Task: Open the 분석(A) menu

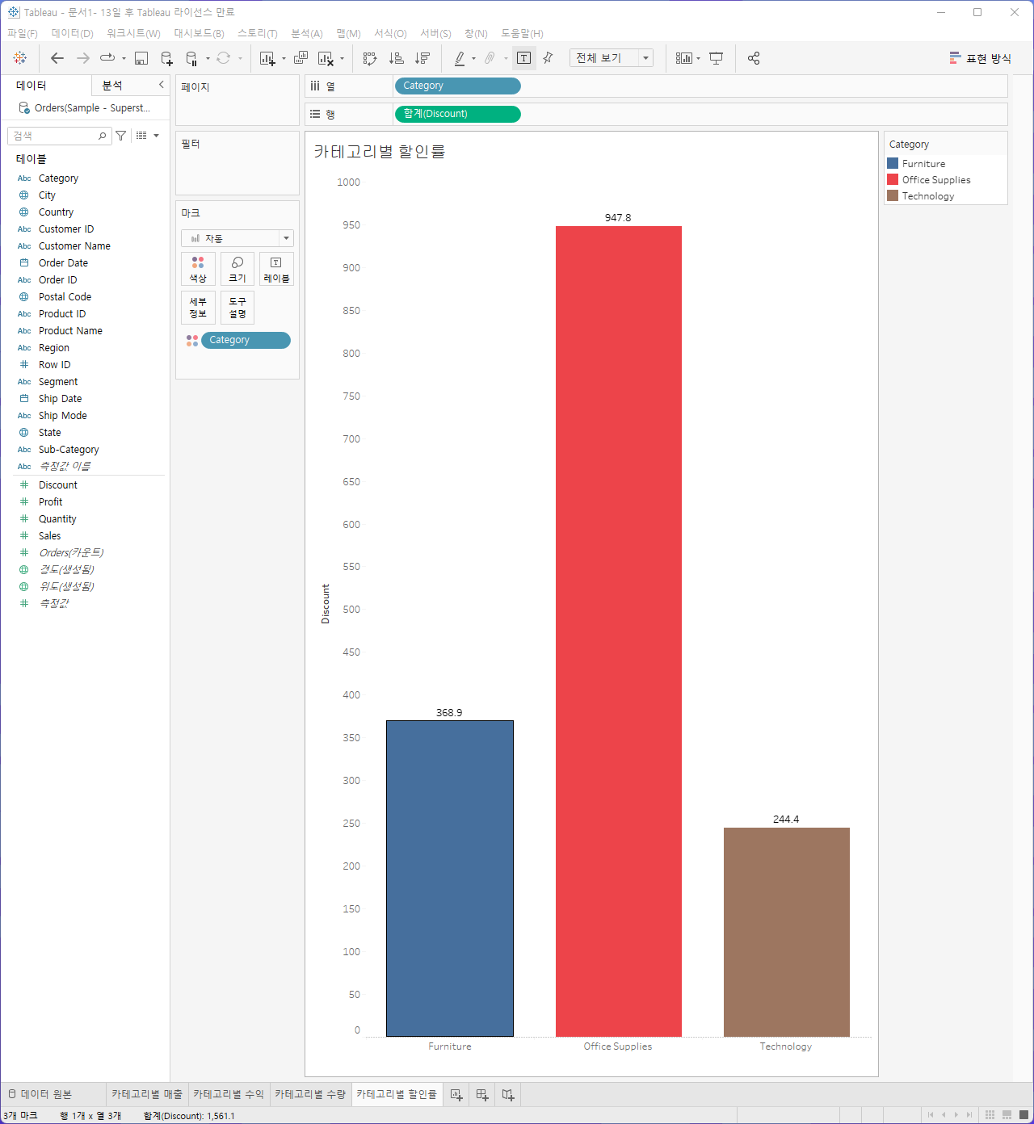Action: pos(307,33)
